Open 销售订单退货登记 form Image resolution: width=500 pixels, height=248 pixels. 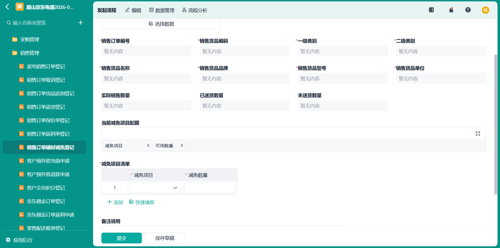click(x=46, y=107)
